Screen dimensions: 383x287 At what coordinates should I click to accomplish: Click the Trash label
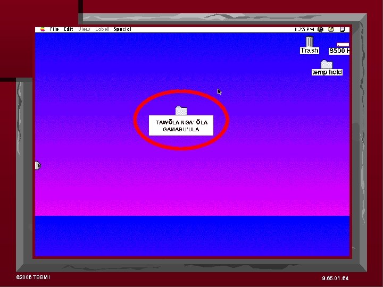(310, 50)
